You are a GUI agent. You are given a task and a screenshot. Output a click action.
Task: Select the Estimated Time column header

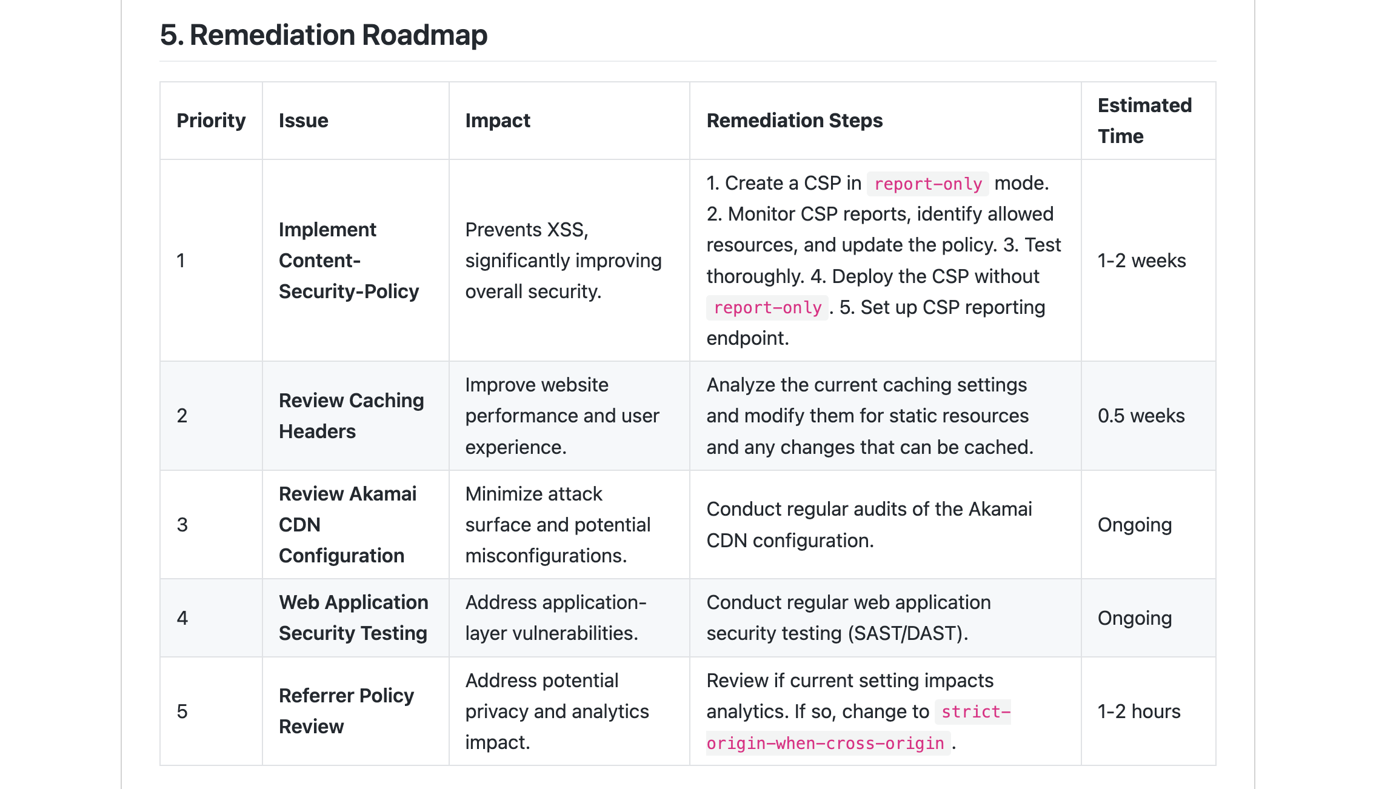pos(1144,121)
